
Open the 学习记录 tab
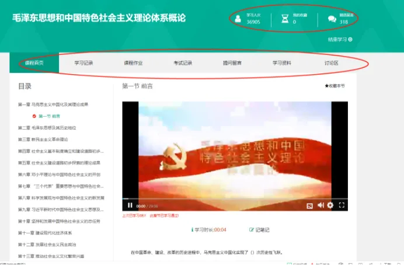pos(83,63)
